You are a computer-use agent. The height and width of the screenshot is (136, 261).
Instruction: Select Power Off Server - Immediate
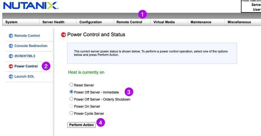[x=72, y=92]
